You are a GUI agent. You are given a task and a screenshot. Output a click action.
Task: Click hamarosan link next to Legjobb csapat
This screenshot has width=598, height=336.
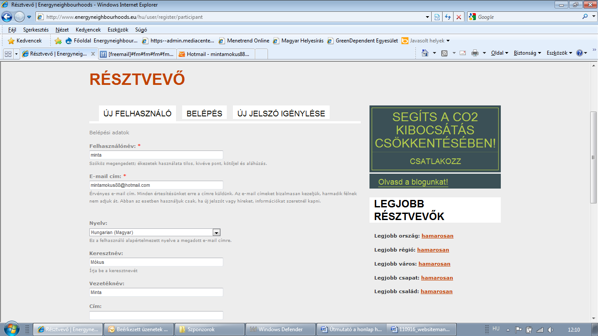[437, 278]
